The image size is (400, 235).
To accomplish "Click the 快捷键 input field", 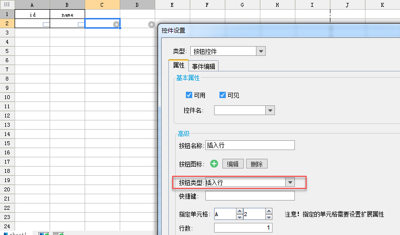I will (250, 196).
